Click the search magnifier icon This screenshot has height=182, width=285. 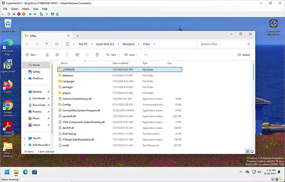point(249,44)
